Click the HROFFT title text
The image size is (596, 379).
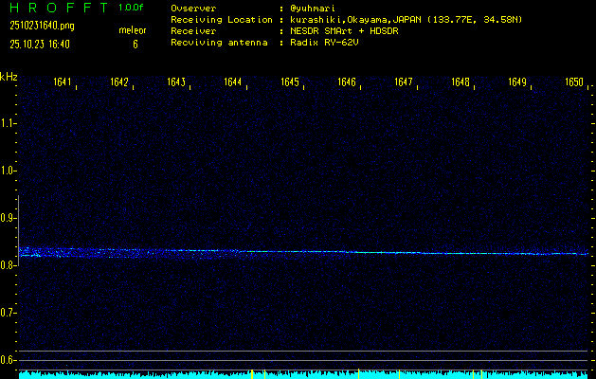coord(56,8)
